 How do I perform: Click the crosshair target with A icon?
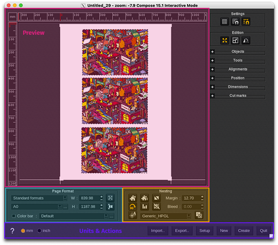click(x=133, y=215)
